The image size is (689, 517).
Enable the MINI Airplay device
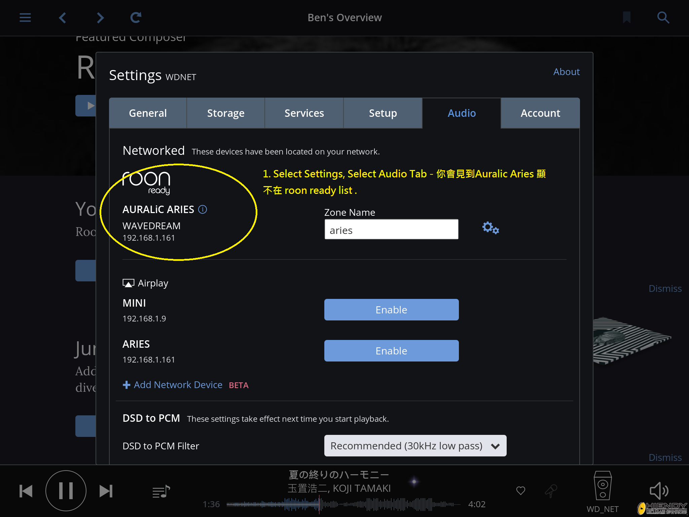(391, 310)
